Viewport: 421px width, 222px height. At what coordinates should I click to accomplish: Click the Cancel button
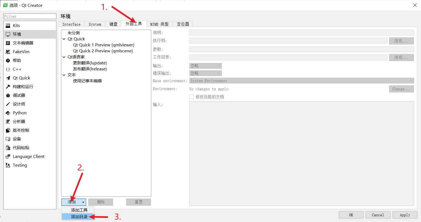point(378,215)
